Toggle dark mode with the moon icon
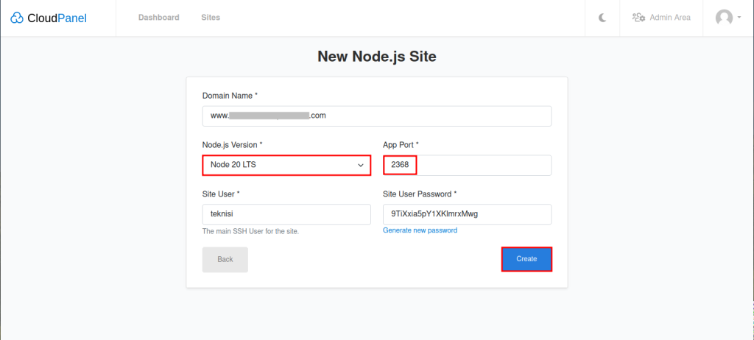 [602, 18]
